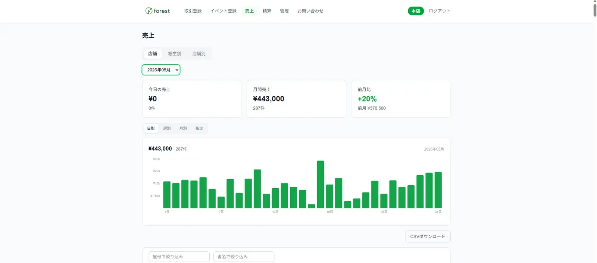The image size is (597, 263).
Task: Click the ¥7,500 axis label
Action: coord(155,196)
